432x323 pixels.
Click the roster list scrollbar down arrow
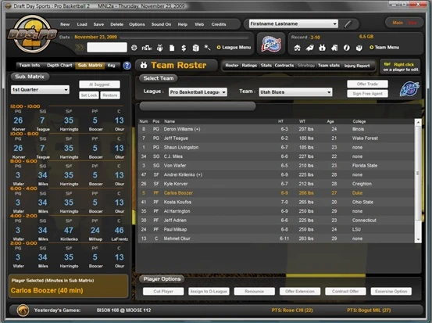(418, 239)
